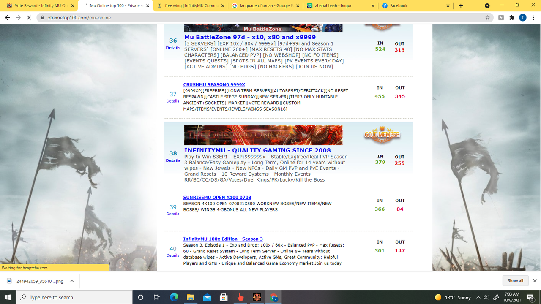
Task: Click the InfinityMU red dragon banner
Action: pos(263,135)
